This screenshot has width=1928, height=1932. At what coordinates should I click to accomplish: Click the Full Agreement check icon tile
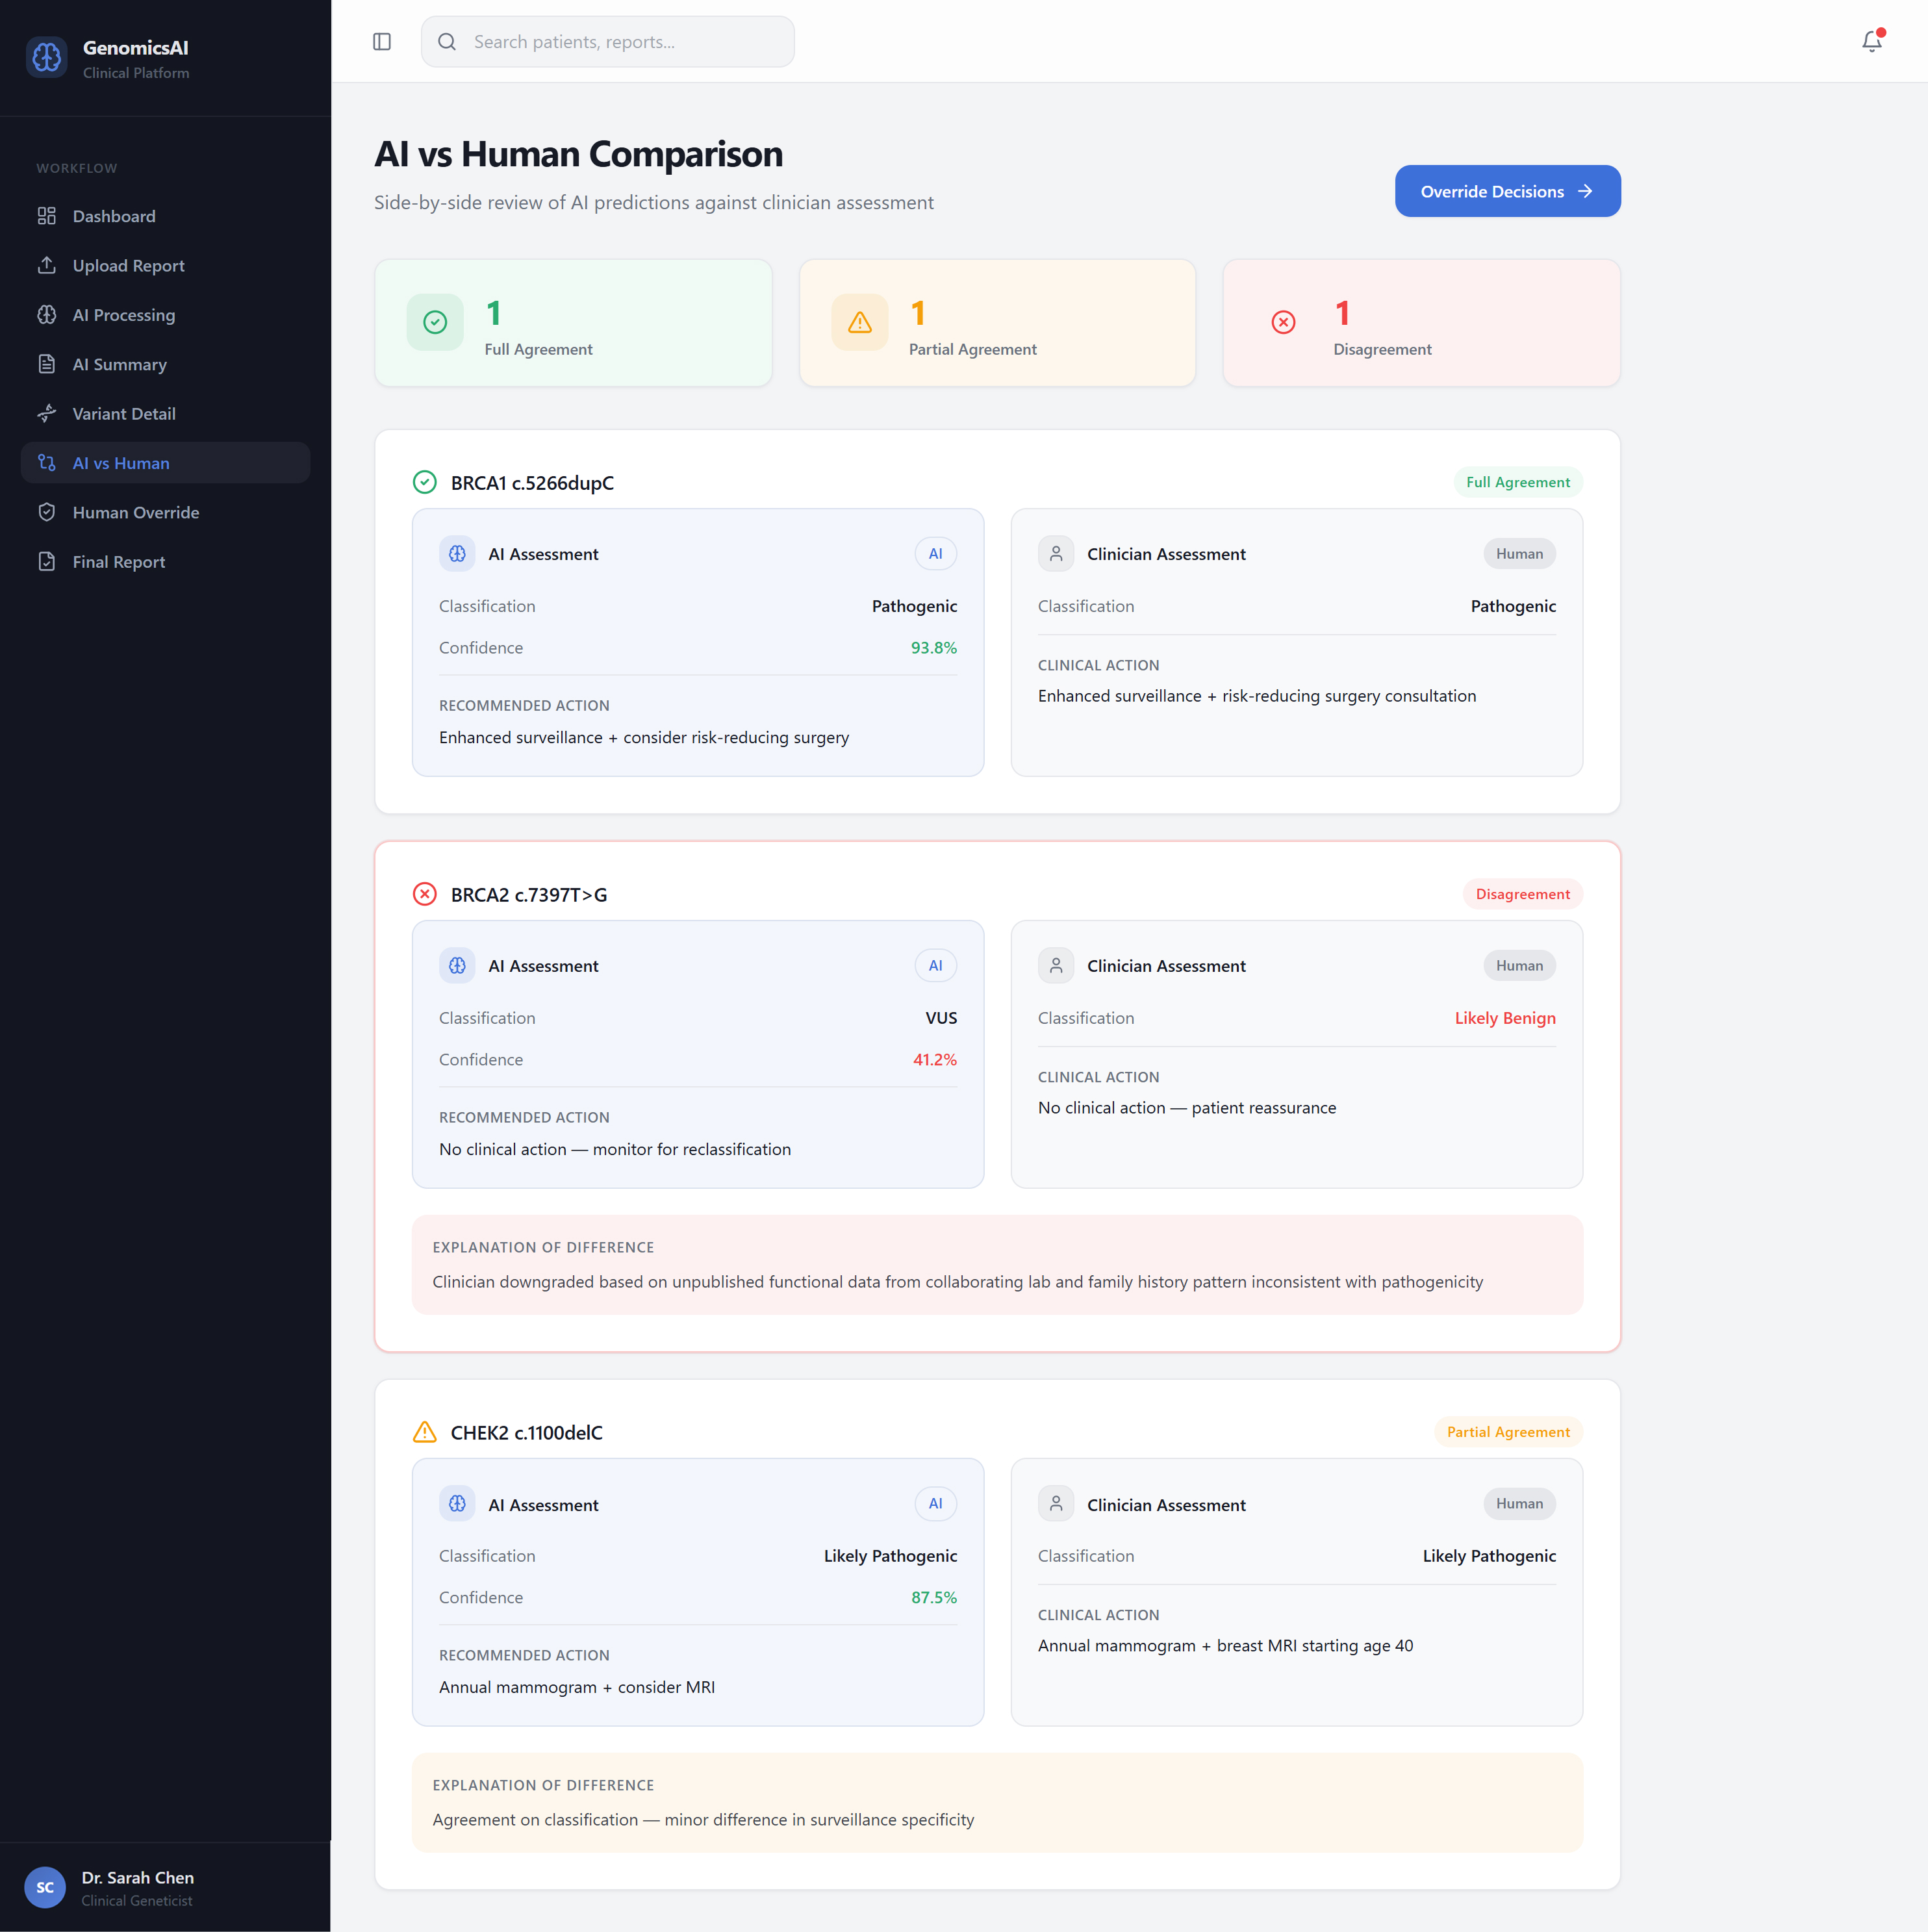click(435, 322)
